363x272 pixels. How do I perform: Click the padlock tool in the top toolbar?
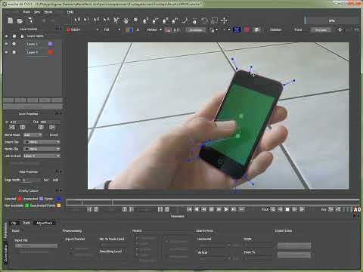pyautogui.click(x=194, y=21)
